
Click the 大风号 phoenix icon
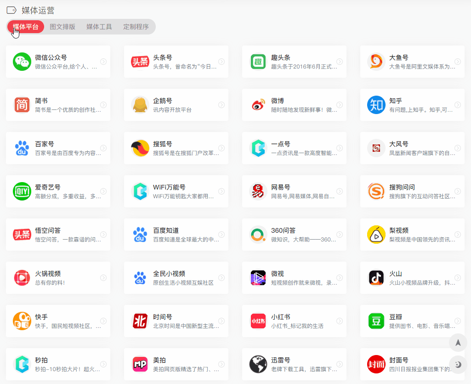click(x=376, y=148)
